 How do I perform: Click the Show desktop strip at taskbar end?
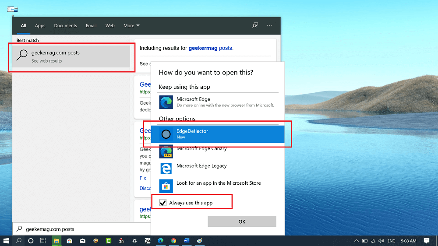437,241
